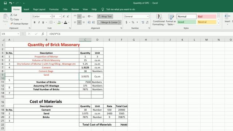Toggle Wrap Text
This screenshot has width=233, height=131.
105,16
